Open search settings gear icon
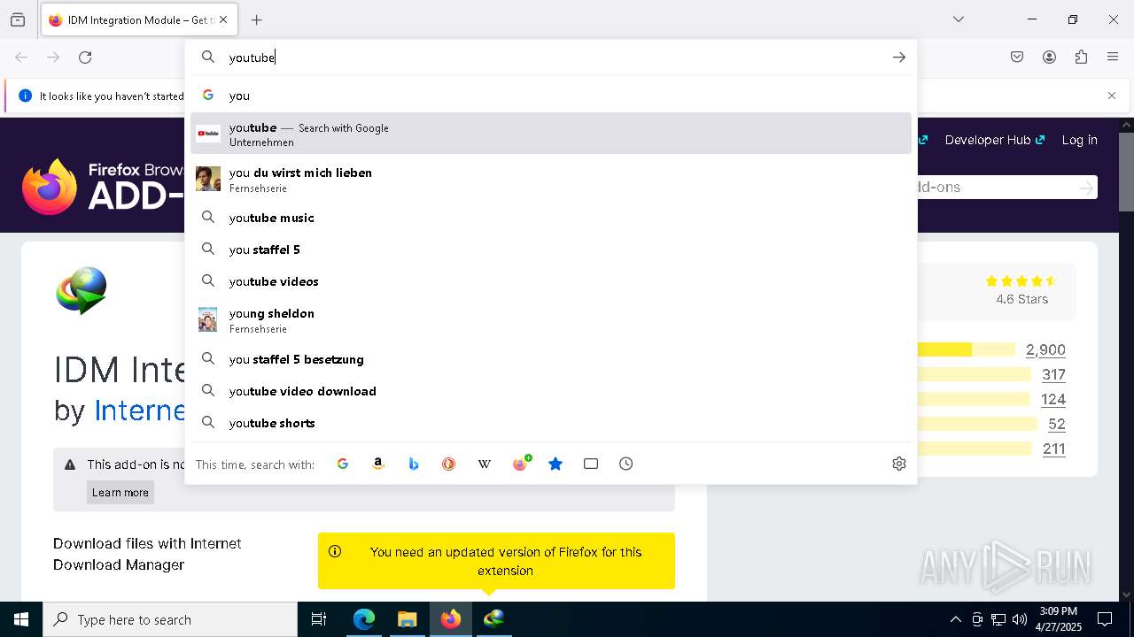 (x=899, y=464)
